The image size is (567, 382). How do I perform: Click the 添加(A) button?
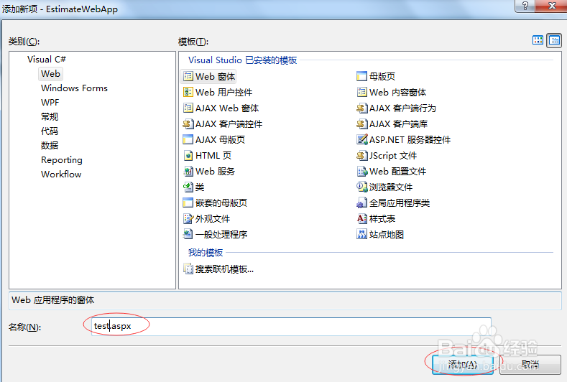[463, 365]
